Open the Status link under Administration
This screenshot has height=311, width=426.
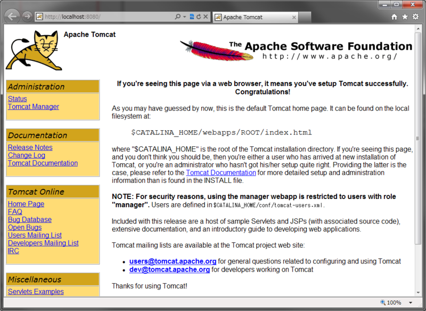(x=18, y=99)
